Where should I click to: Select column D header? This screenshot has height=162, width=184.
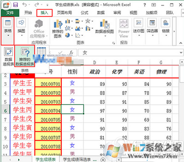click(x=94, y=63)
